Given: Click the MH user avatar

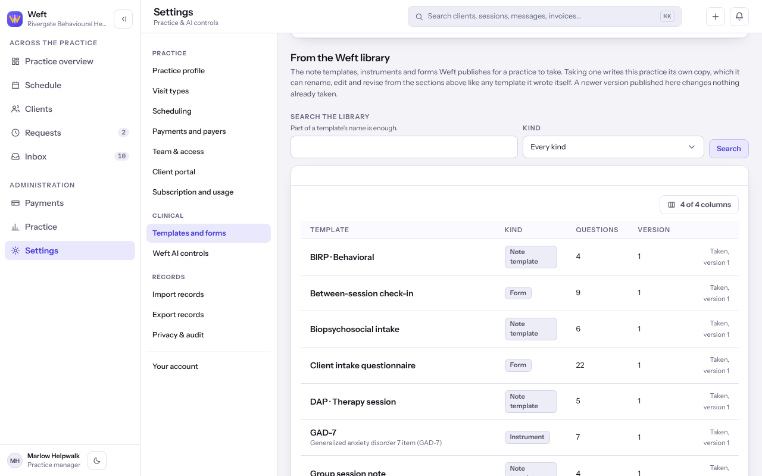Looking at the screenshot, I should coord(15,461).
